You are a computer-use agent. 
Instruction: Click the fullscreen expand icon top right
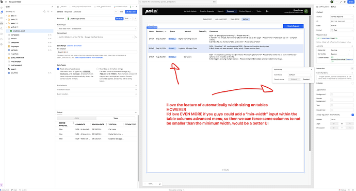tap(341, 2)
